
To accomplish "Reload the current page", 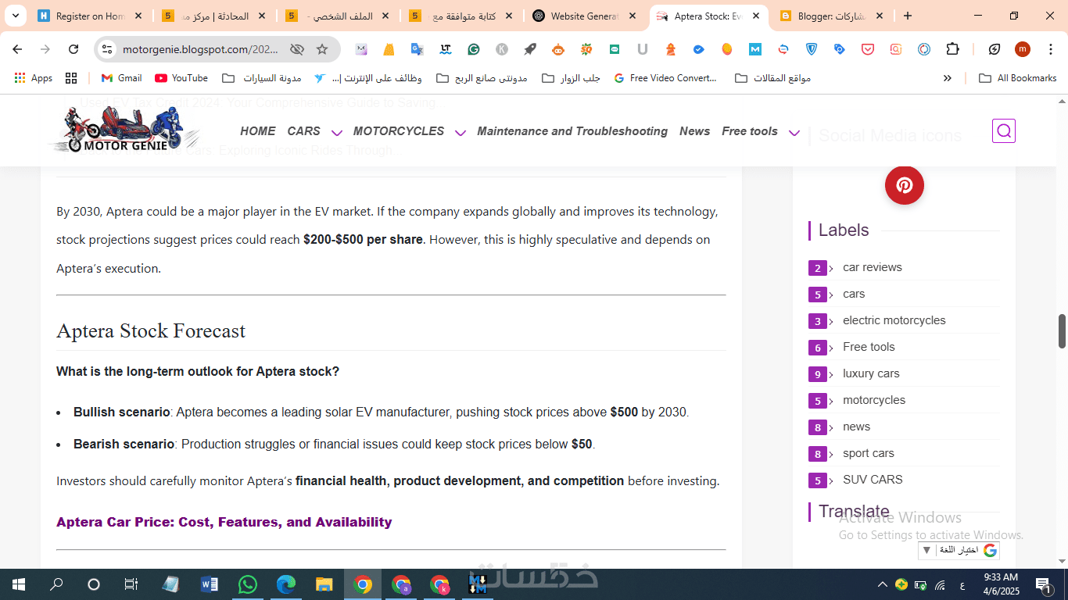I will pos(73,49).
